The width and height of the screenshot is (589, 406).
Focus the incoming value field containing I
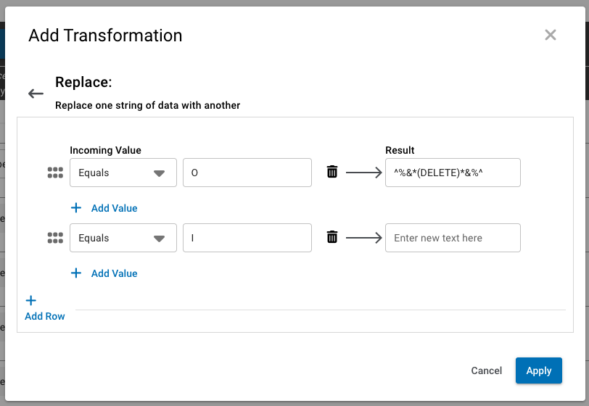(247, 238)
